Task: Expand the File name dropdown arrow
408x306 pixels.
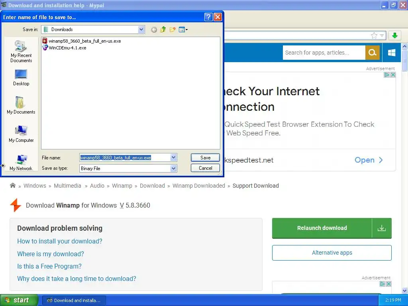Action: pyautogui.click(x=174, y=157)
